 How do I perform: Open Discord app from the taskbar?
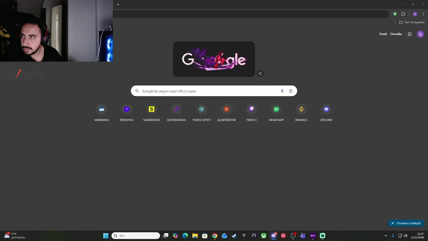tap(274, 236)
